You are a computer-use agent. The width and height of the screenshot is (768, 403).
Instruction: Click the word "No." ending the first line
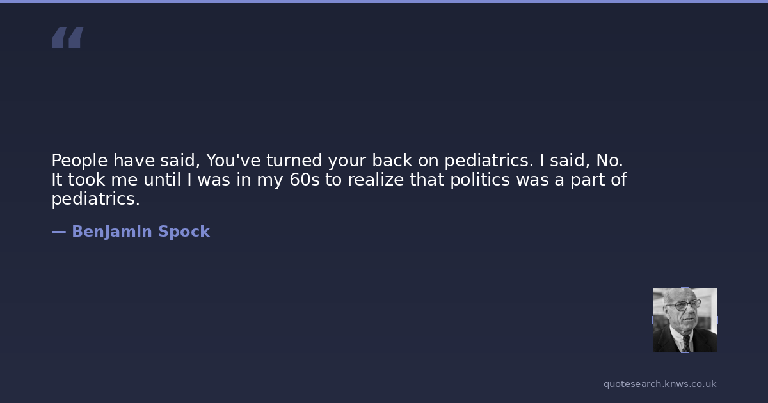(609, 160)
